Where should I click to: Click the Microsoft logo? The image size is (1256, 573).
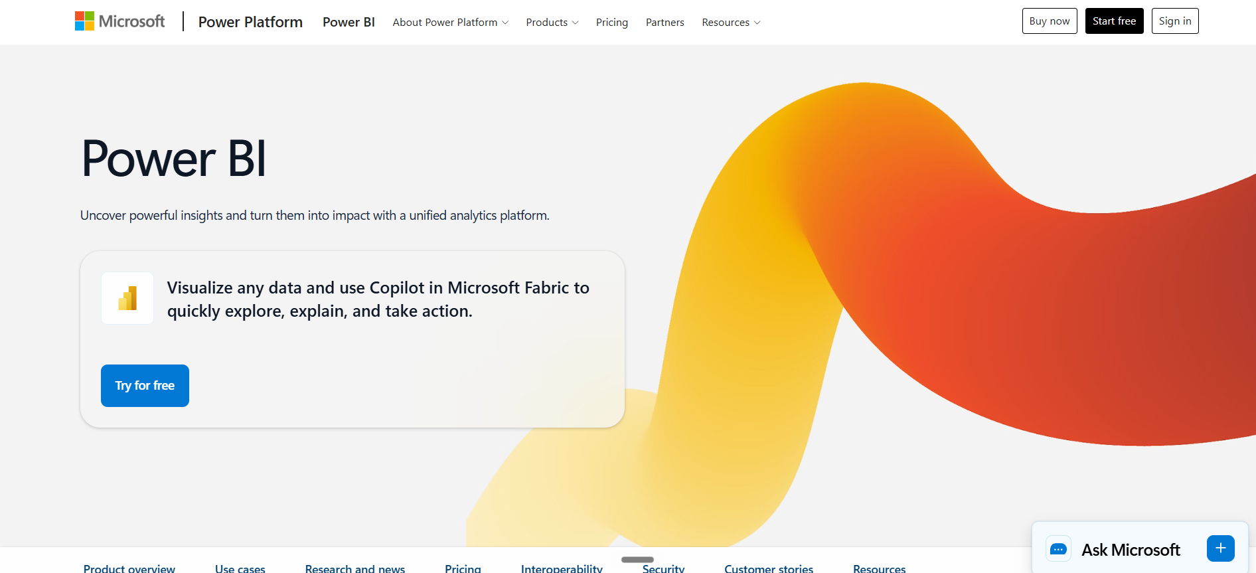click(x=119, y=21)
